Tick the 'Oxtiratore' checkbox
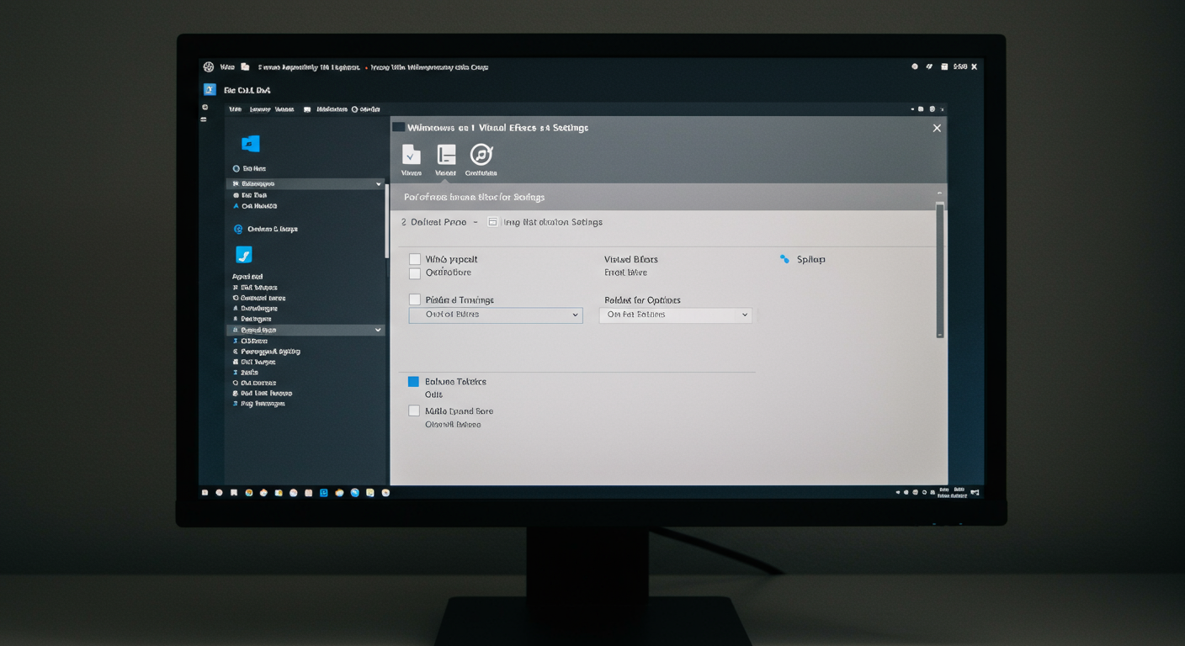The width and height of the screenshot is (1185, 646). coord(414,273)
